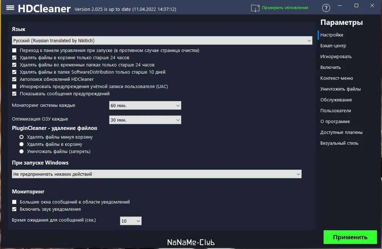The height and width of the screenshot is (249, 382).
Task: Go to Включить section
Action: pos(330,67)
